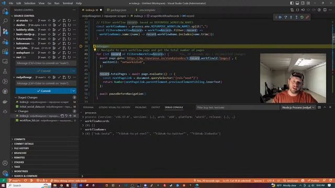The width and height of the screenshot is (335, 188).
Task: Click Prettier in status bar
Action: click(313, 181)
